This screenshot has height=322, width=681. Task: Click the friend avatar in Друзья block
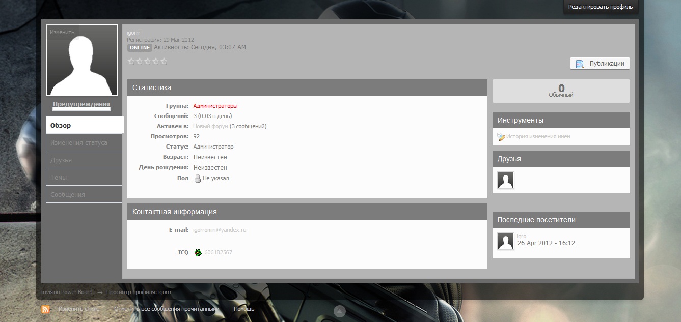click(506, 180)
